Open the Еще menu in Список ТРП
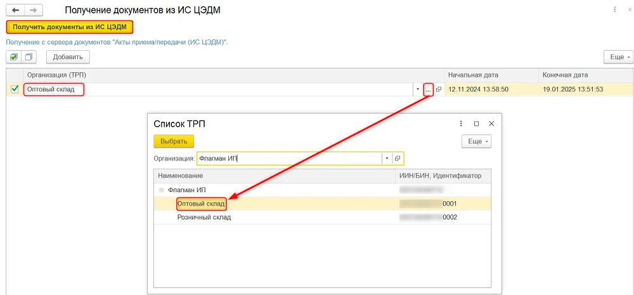 tap(476, 141)
